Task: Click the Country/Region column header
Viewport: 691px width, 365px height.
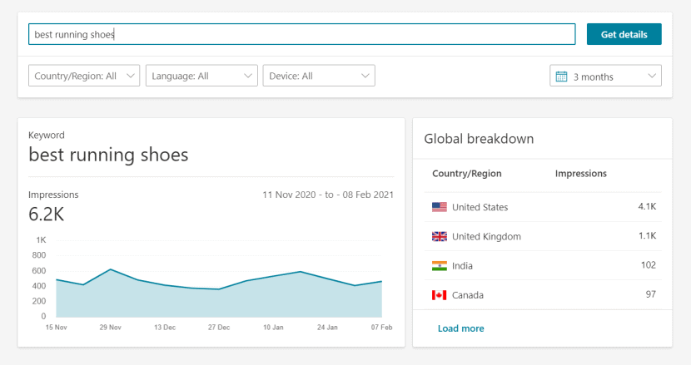Action: coord(467,174)
